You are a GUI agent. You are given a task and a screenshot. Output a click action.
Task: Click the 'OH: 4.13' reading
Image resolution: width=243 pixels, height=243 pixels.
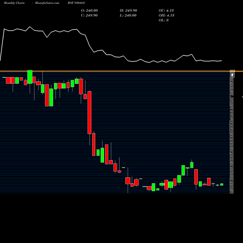pyautogui.click(x=167, y=16)
